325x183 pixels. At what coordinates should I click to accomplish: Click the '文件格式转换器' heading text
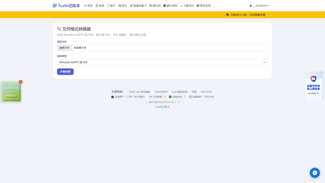click(x=76, y=29)
